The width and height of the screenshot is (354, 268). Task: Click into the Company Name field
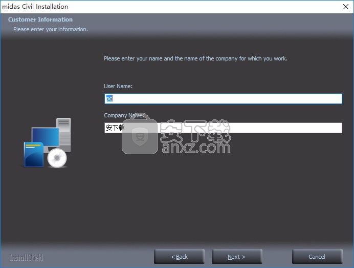pos(223,128)
